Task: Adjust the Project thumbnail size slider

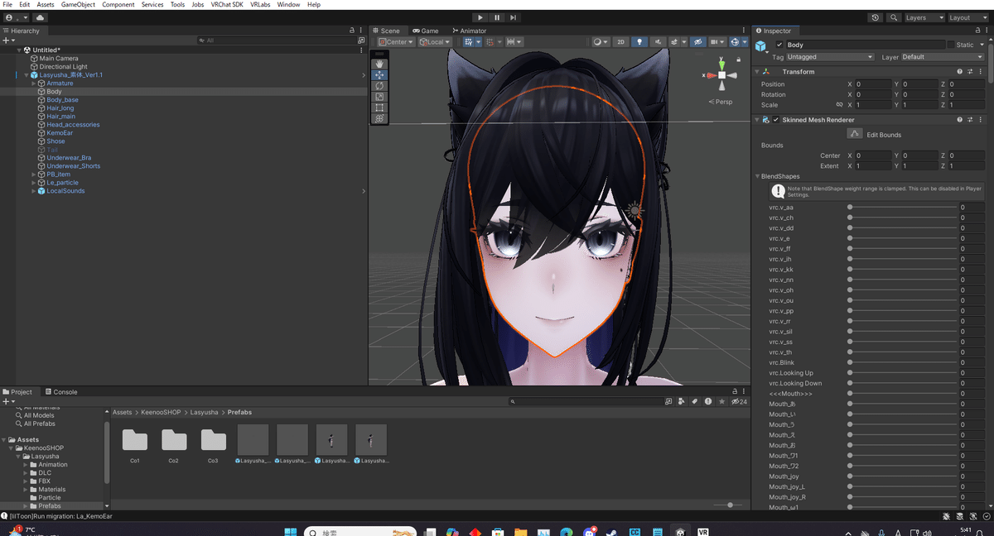Action: 728,505
